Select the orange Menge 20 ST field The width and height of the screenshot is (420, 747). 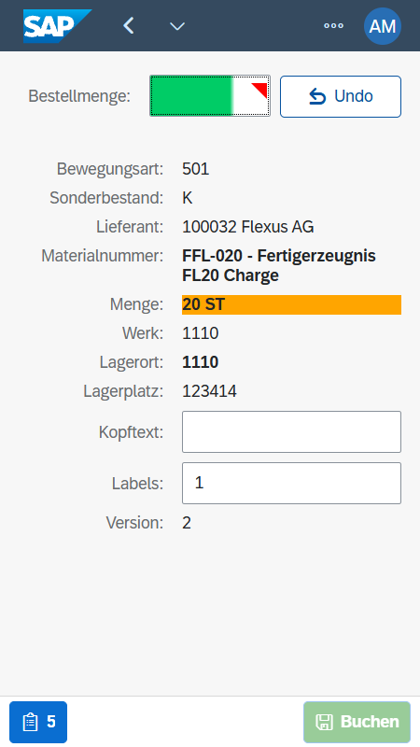(291, 304)
